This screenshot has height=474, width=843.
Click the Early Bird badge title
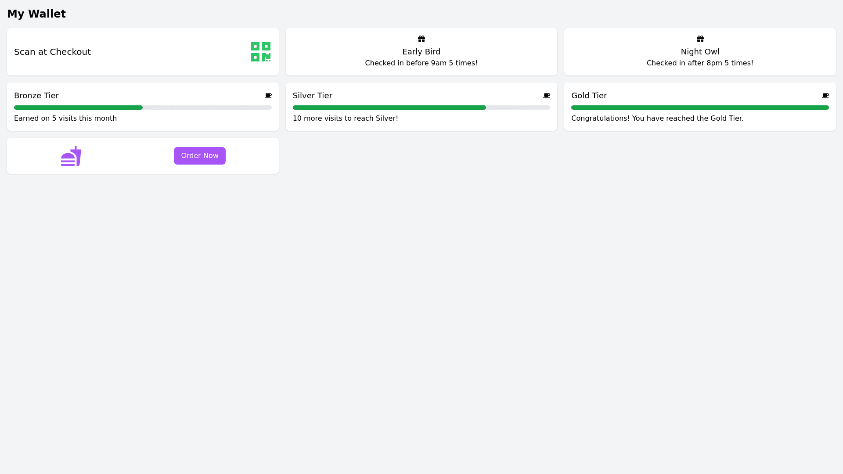[421, 52]
